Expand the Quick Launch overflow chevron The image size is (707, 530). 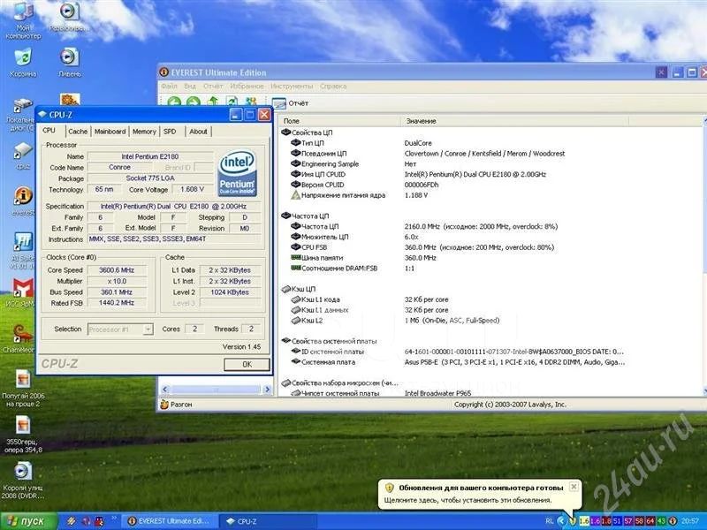coord(114,519)
